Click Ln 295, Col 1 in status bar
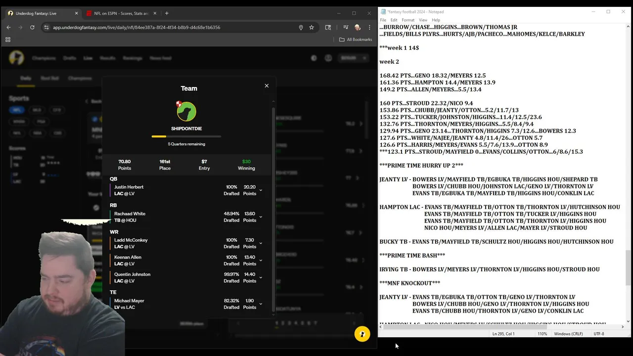This screenshot has width=633, height=356. point(503,334)
